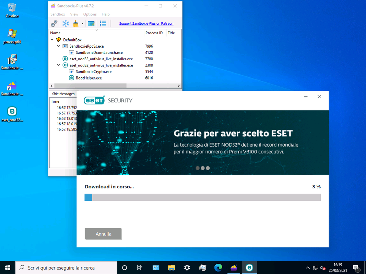The width and height of the screenshot is (366, 274).
Task: Open the dropdown arrow next to broom icon
Action: [82, 24]
